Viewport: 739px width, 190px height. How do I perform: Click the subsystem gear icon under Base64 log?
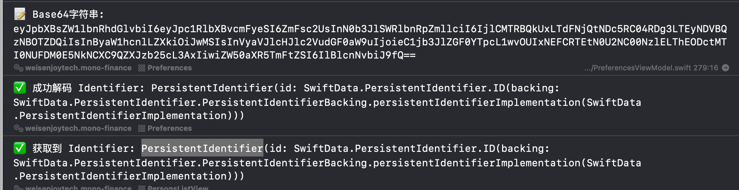click(18, 68)
